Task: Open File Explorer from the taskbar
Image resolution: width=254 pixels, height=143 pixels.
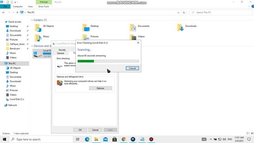Action: (x=96, y=139)
